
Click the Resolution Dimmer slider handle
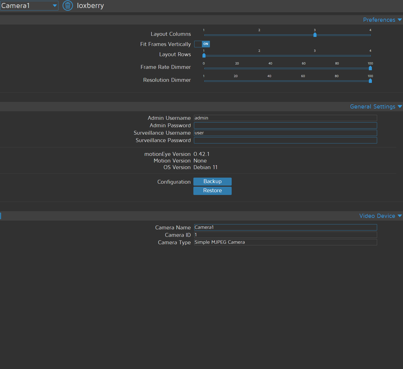click(370, 81)
